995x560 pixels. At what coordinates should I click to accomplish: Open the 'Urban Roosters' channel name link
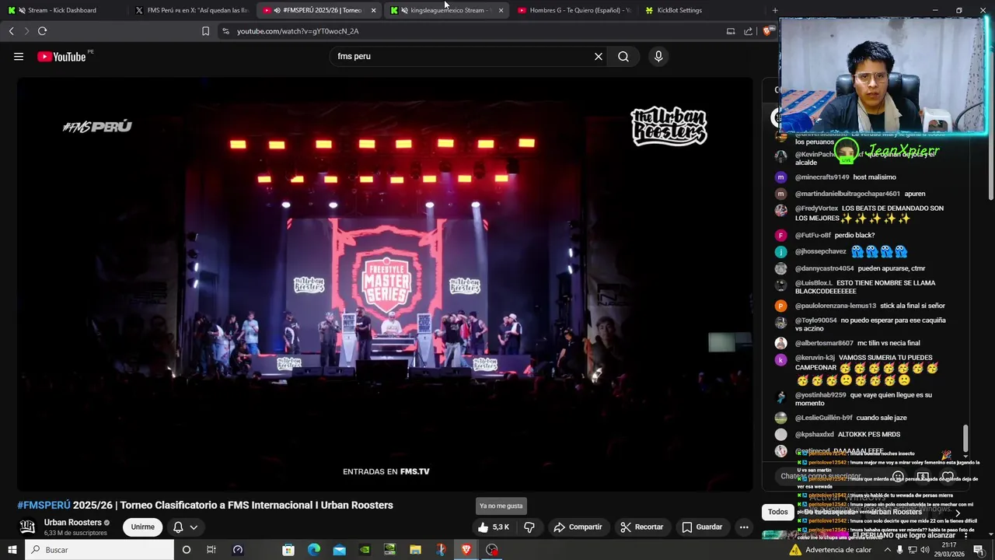[73, 522]
